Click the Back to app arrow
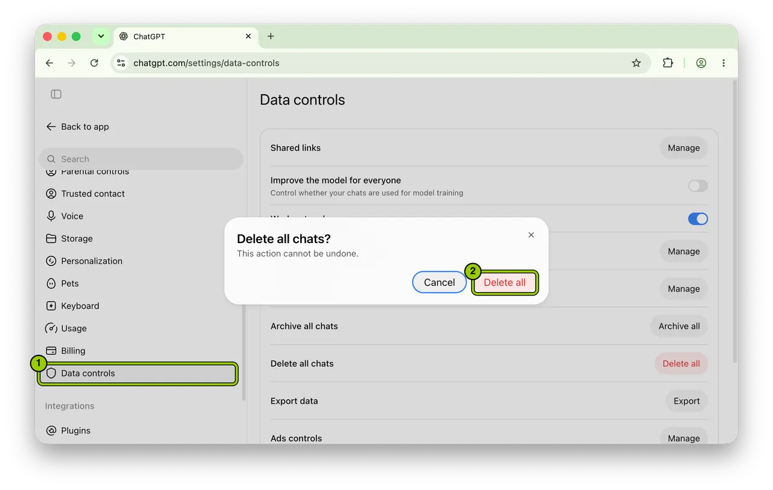This screenshot has width=773, height=490. pos(51,127)
